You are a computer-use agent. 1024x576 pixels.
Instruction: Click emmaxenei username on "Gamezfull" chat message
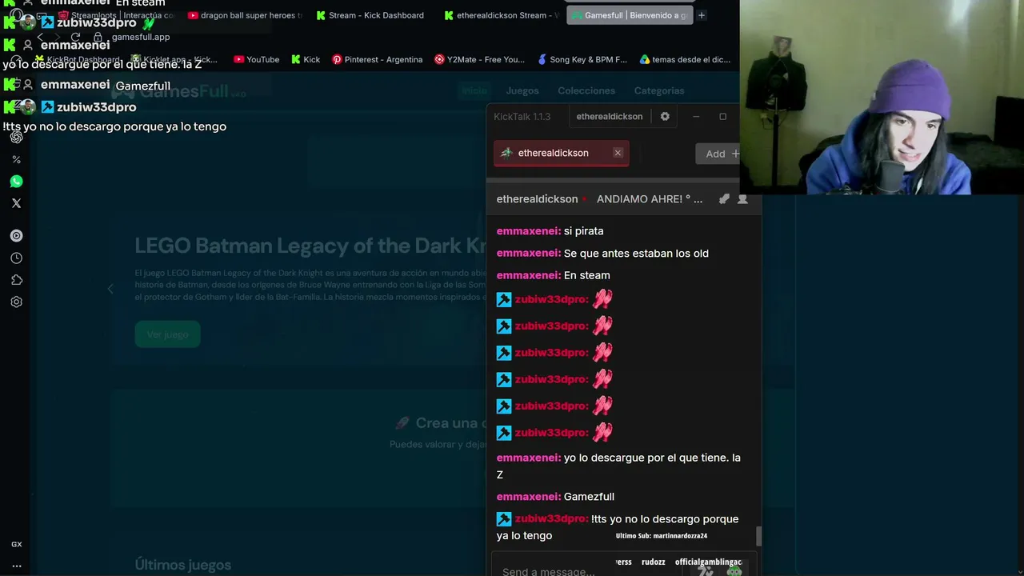[x=528, y=497]
